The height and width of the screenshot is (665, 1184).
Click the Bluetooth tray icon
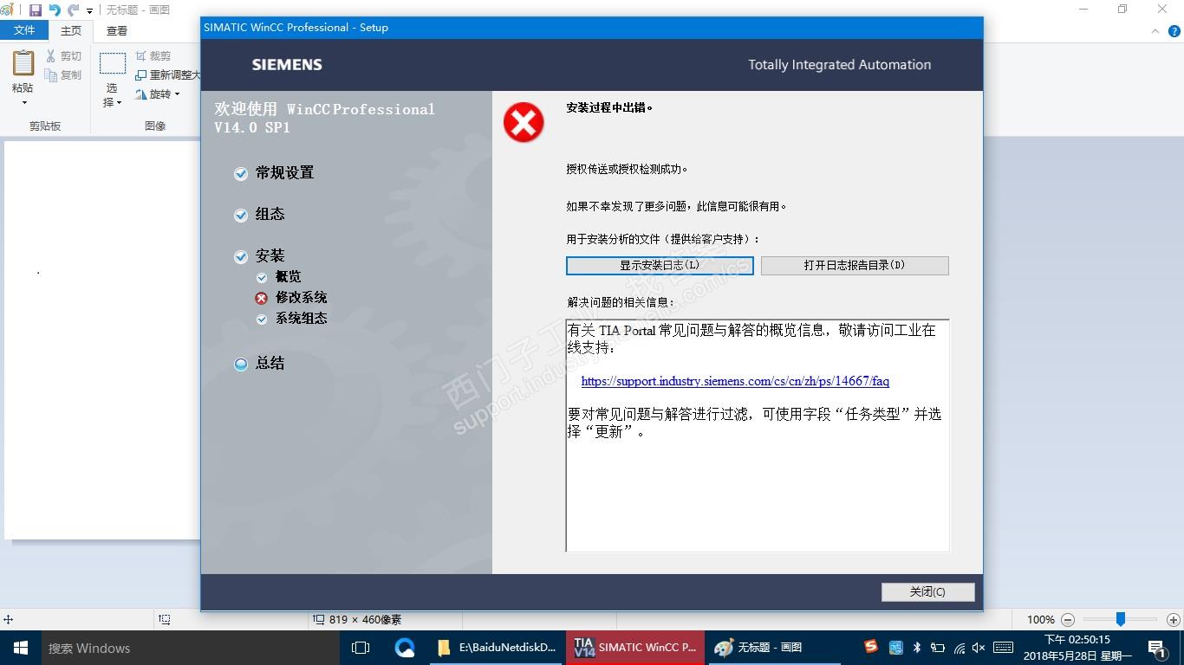click(917, 647)
